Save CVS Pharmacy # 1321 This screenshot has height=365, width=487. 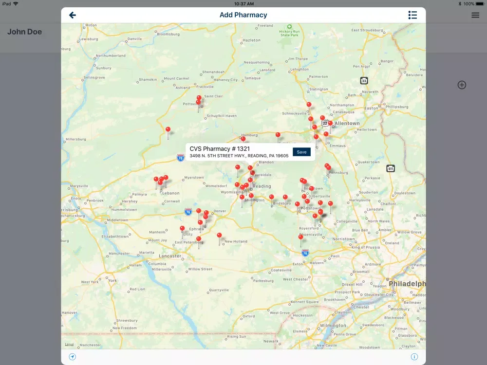pyautogui.click(x=301, y=152)
